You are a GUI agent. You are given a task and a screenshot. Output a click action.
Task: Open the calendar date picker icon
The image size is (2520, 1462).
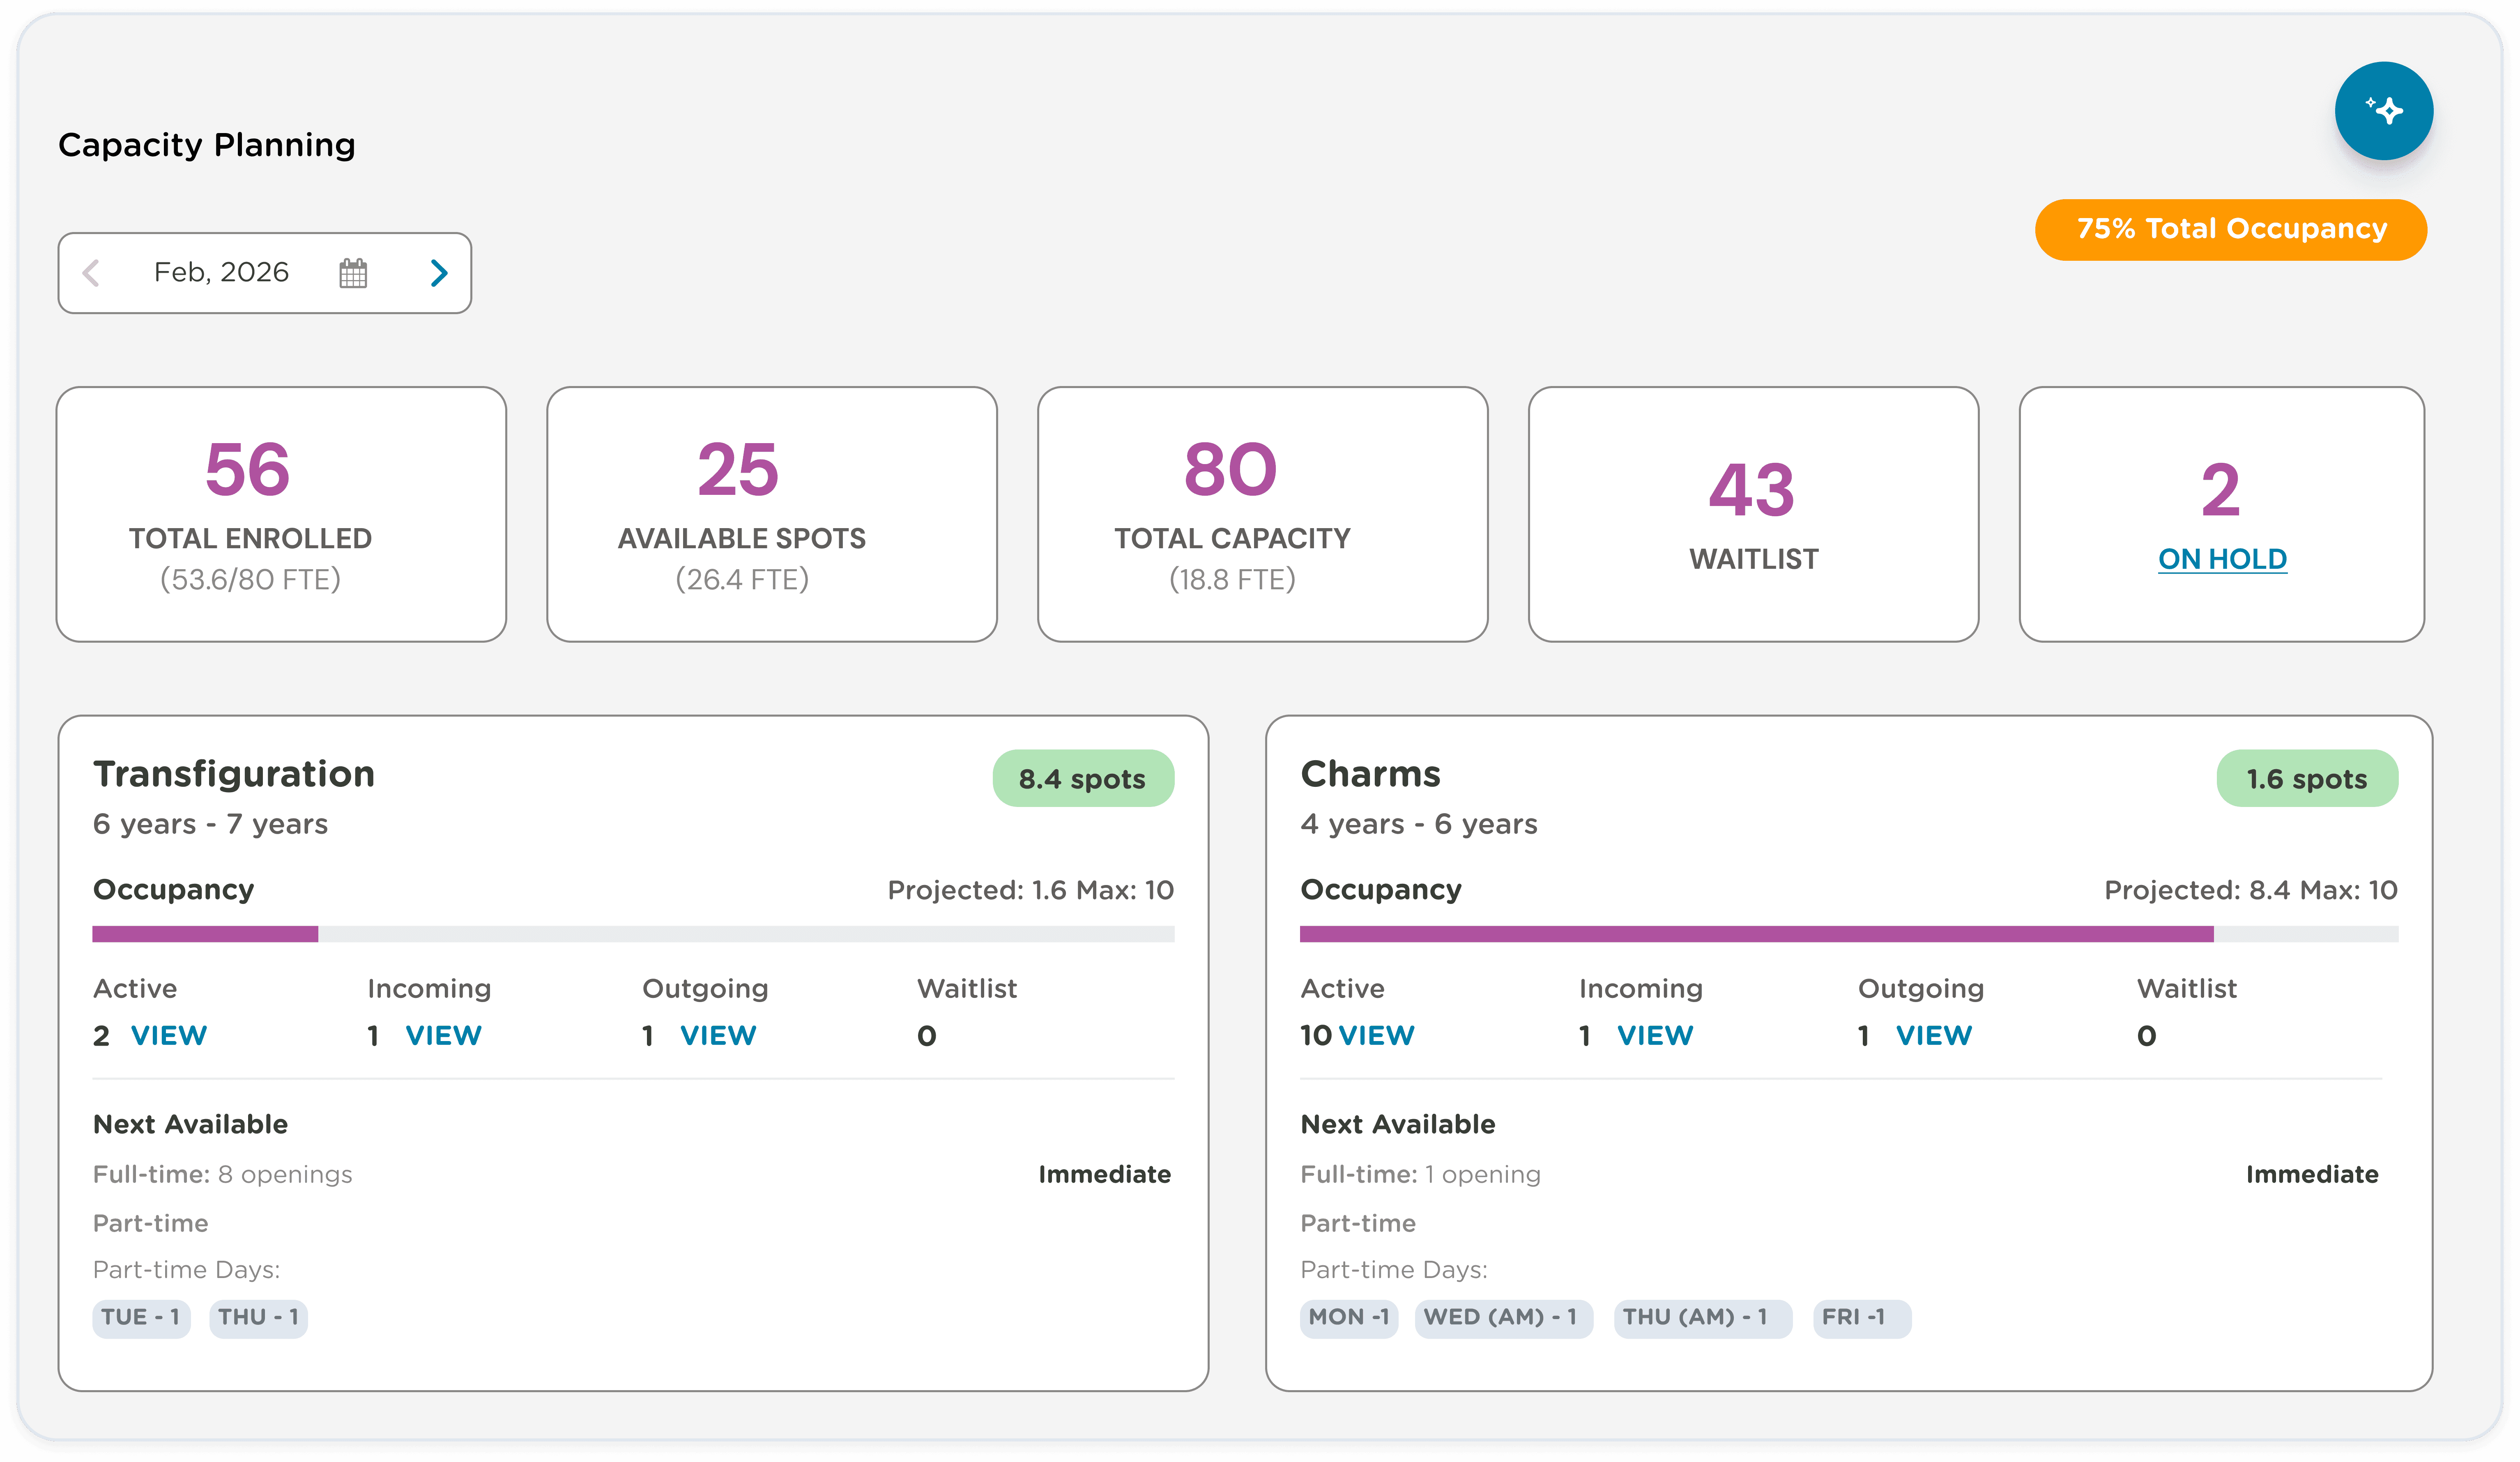pos(353,273)
